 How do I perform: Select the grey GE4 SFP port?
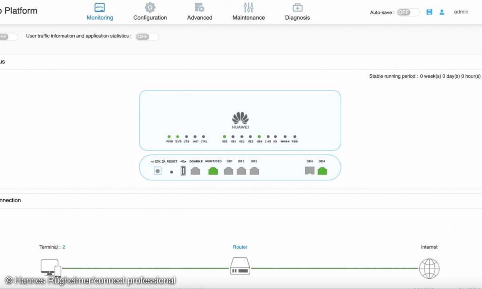310,171
